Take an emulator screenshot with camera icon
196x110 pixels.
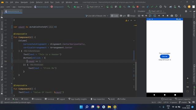[x=172, y=16]
